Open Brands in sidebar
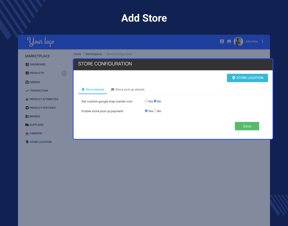This screenshot has height=226, width=288. pyautogui.click(x=35, y=116)
